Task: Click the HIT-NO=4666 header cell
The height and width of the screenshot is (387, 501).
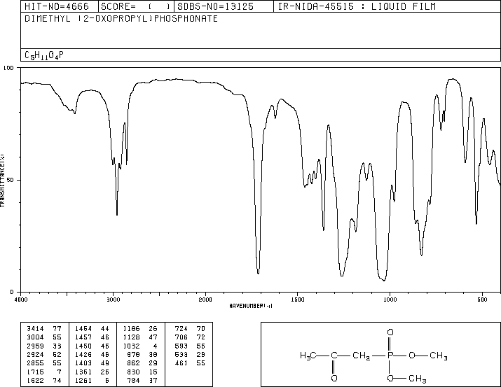Action: click(x=60, y=6)
